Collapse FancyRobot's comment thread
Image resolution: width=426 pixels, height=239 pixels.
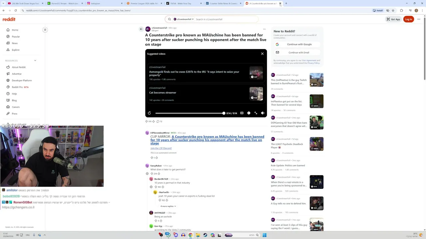tap(147, 174)
